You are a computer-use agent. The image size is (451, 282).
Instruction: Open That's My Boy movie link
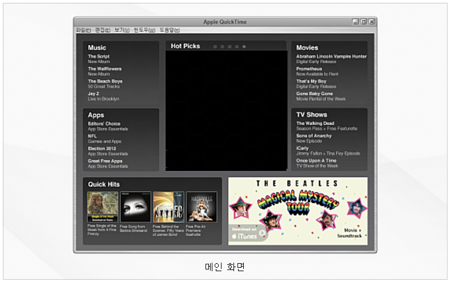tap(316, 84)
